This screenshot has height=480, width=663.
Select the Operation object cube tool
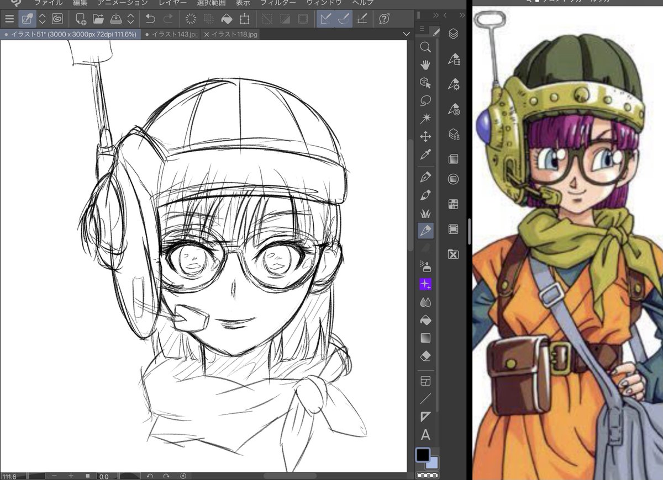(425, 83)
